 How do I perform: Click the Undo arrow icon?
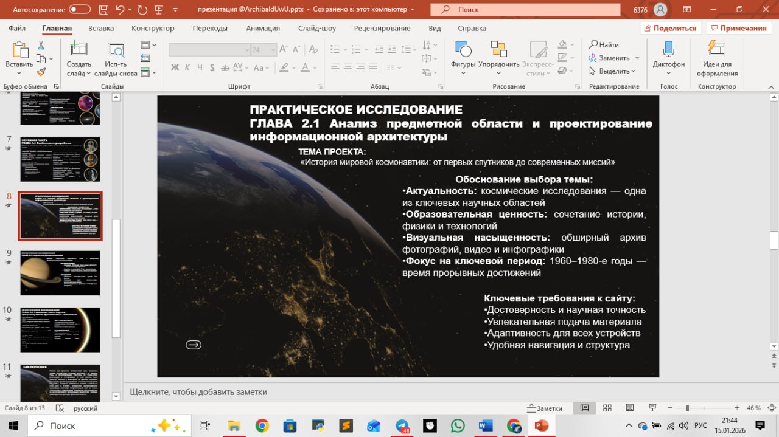tap(121, 10)
